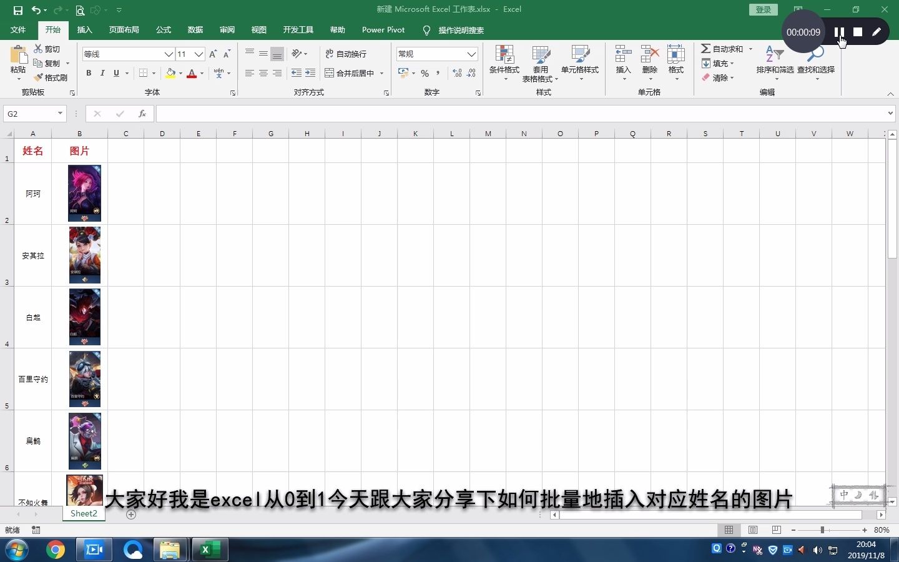Align cell content to the bottom

[277, 54]
